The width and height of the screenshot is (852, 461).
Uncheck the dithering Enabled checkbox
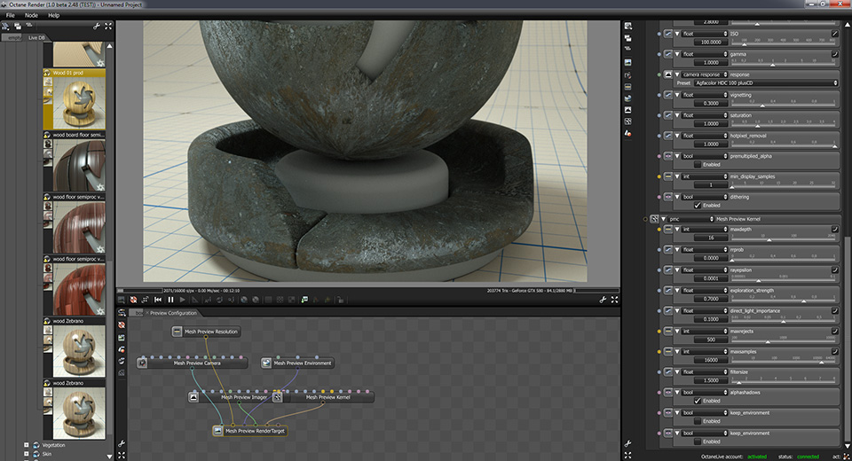(698, 206)
